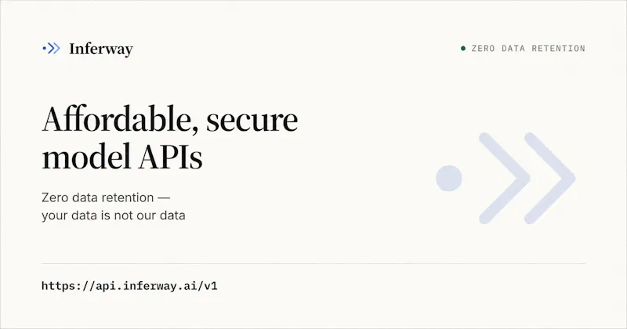Click the Inferway double-chevron logo icon
Screen dimensions: 627x329
[x=51, y=49]
